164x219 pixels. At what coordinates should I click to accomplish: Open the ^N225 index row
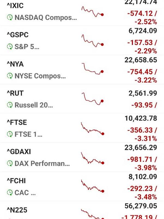tap(82, 211)
